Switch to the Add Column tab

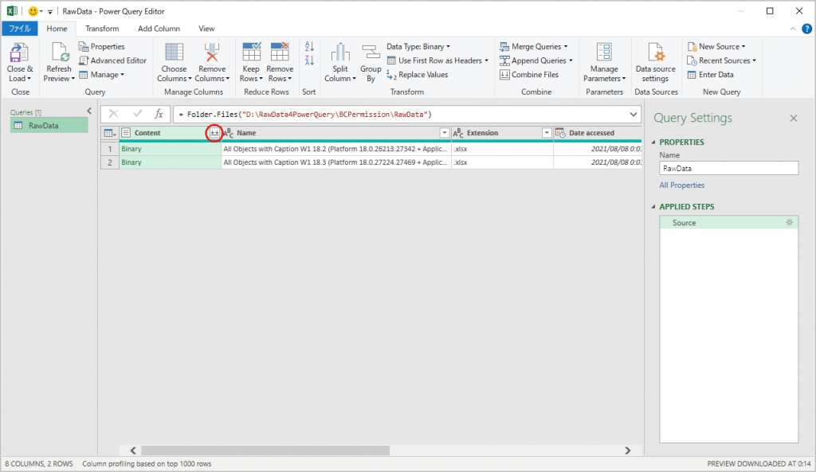tap(159, 29)
